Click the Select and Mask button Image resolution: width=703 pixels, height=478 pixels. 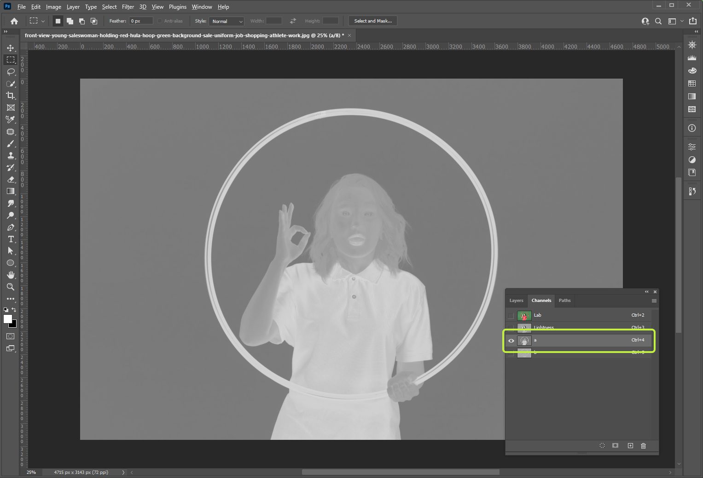373,21
